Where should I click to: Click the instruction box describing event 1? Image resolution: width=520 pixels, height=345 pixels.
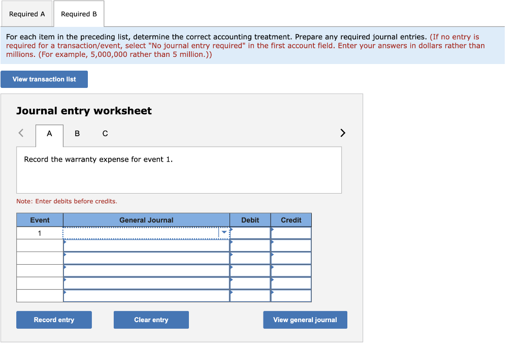click(x=179, y=169)
